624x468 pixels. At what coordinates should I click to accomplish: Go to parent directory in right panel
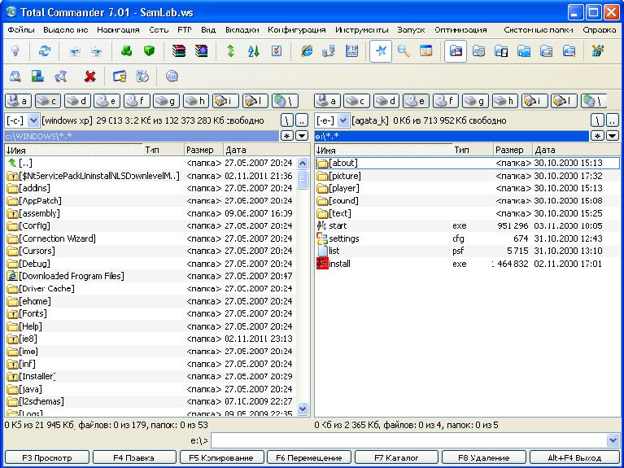(613, 120)
